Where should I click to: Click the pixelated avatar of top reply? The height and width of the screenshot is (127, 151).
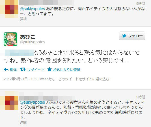tap(9, 9)
